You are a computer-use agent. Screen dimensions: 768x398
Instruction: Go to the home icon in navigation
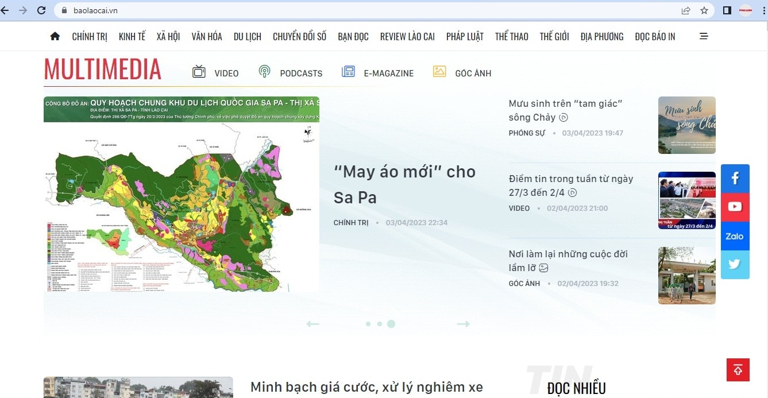tap(55, 36)
